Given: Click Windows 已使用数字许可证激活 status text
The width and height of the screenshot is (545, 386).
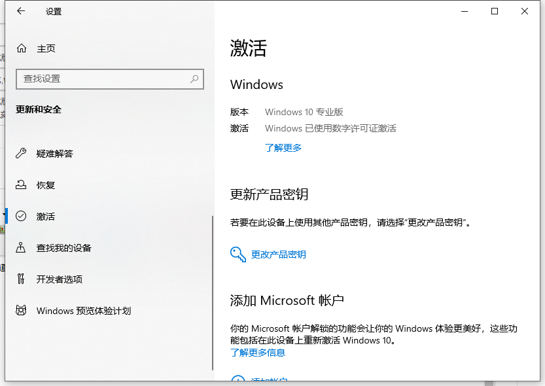Looking at the screenshot, I should point(330,128).
